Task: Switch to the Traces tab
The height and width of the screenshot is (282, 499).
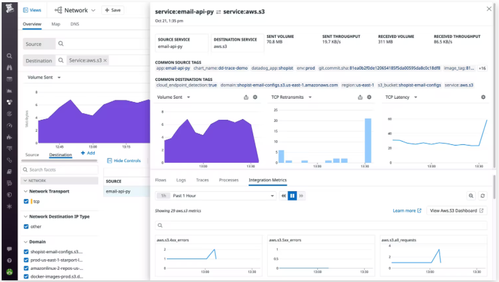Action: point(202,180)
